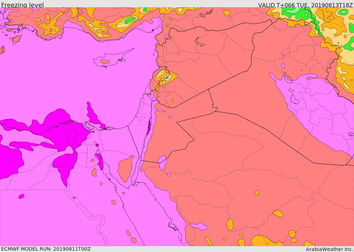Click the VALID T+066 timestamp label

(x=305, y=5)
